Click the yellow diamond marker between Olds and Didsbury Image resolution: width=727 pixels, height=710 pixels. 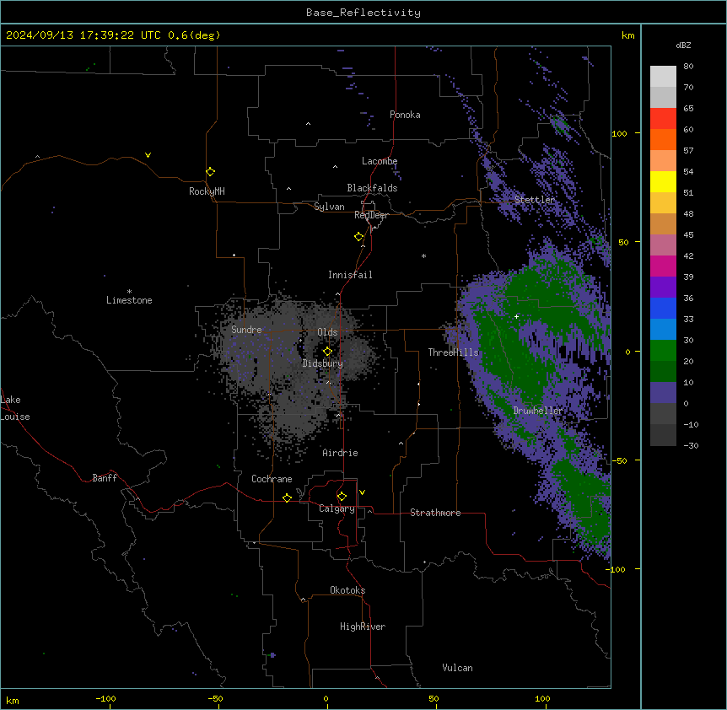(x=327, y=352)
